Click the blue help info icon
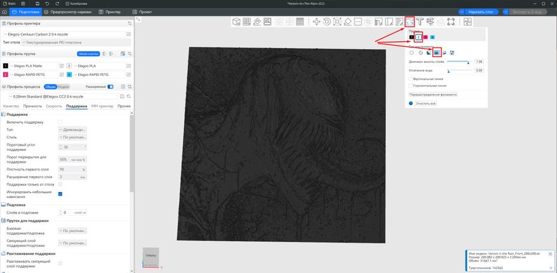This screenshot has width=557, height=273. [x=411, y=103]
